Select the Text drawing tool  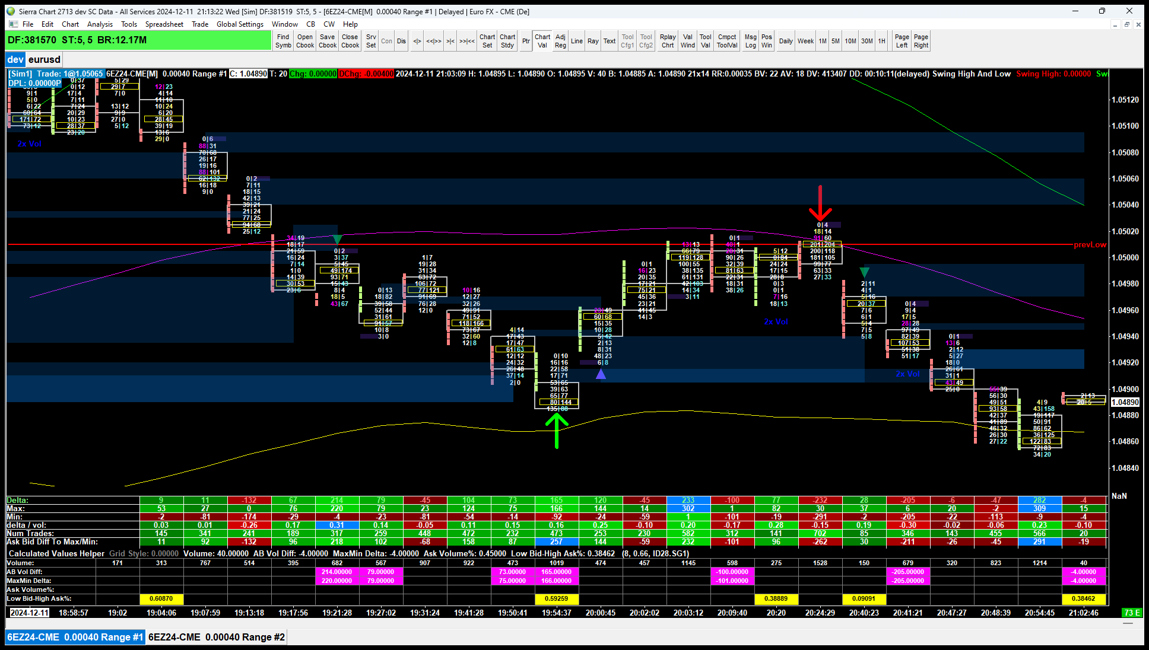pos(609,41)
